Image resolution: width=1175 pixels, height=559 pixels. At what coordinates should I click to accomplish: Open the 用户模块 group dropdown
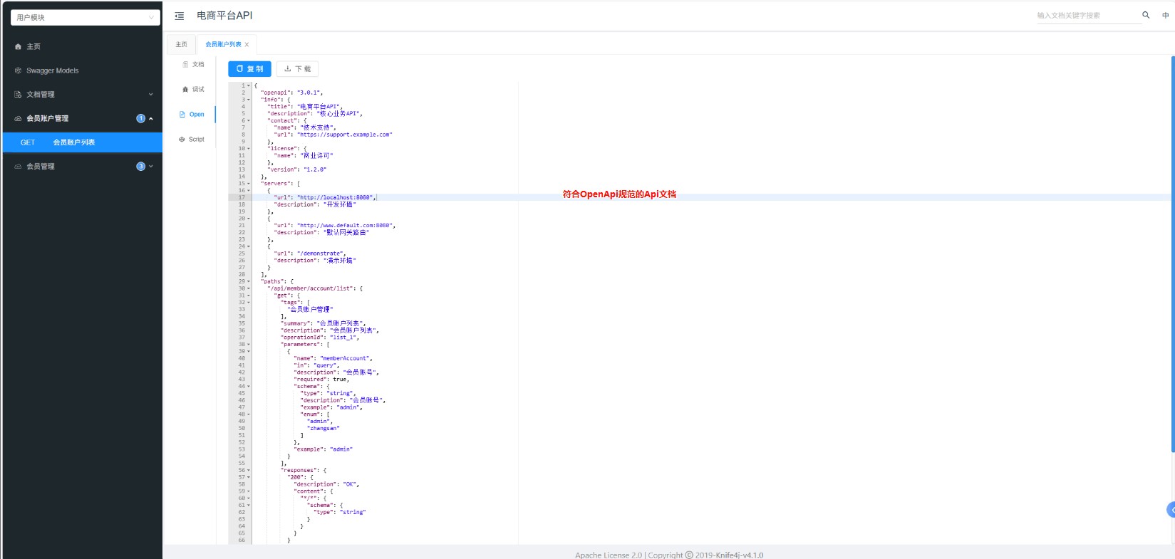click(x=86, y=17)
